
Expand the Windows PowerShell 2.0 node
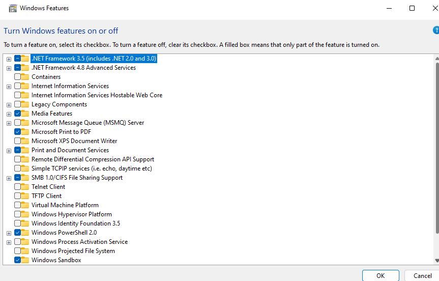point(9,233)
